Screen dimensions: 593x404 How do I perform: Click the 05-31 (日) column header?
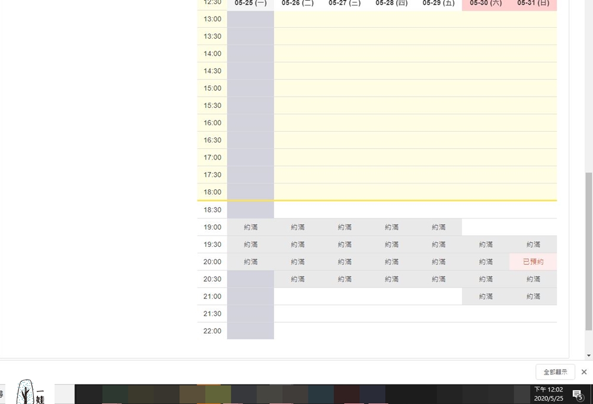click(533, 4)
